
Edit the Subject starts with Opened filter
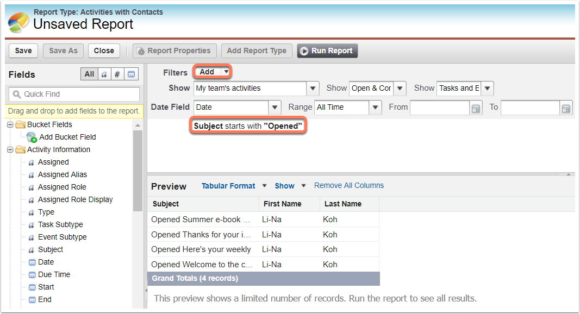point(248,126)
